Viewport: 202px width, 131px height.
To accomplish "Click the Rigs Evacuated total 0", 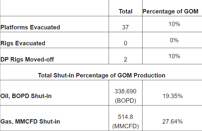I will tap(125, 43).
